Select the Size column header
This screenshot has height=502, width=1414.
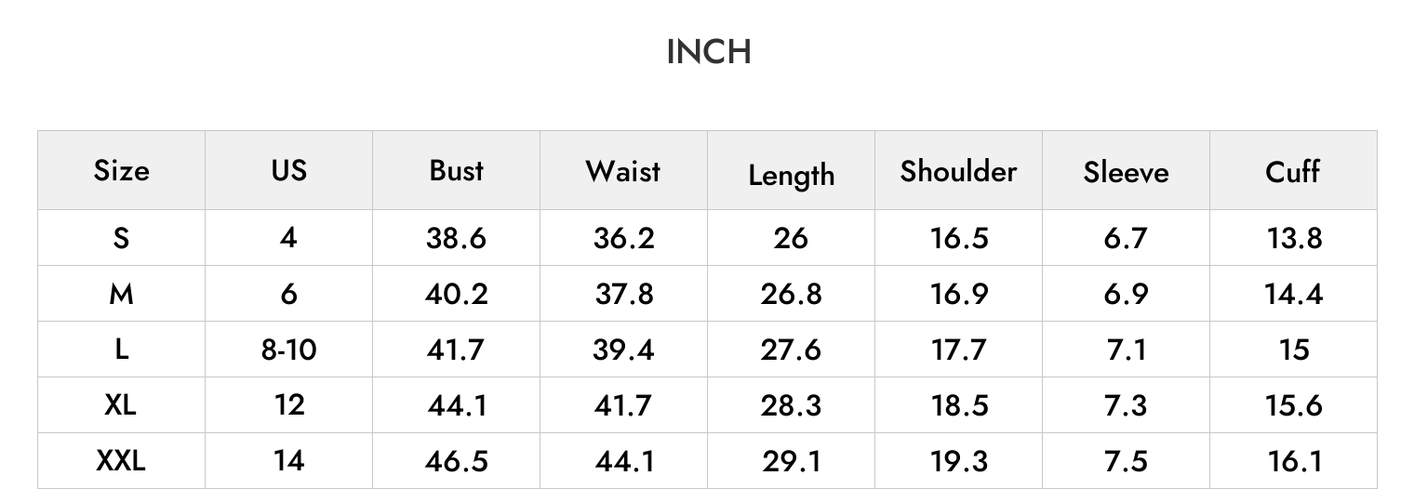[x=121, y=171]
